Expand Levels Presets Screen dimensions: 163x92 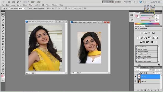point(137,47)
